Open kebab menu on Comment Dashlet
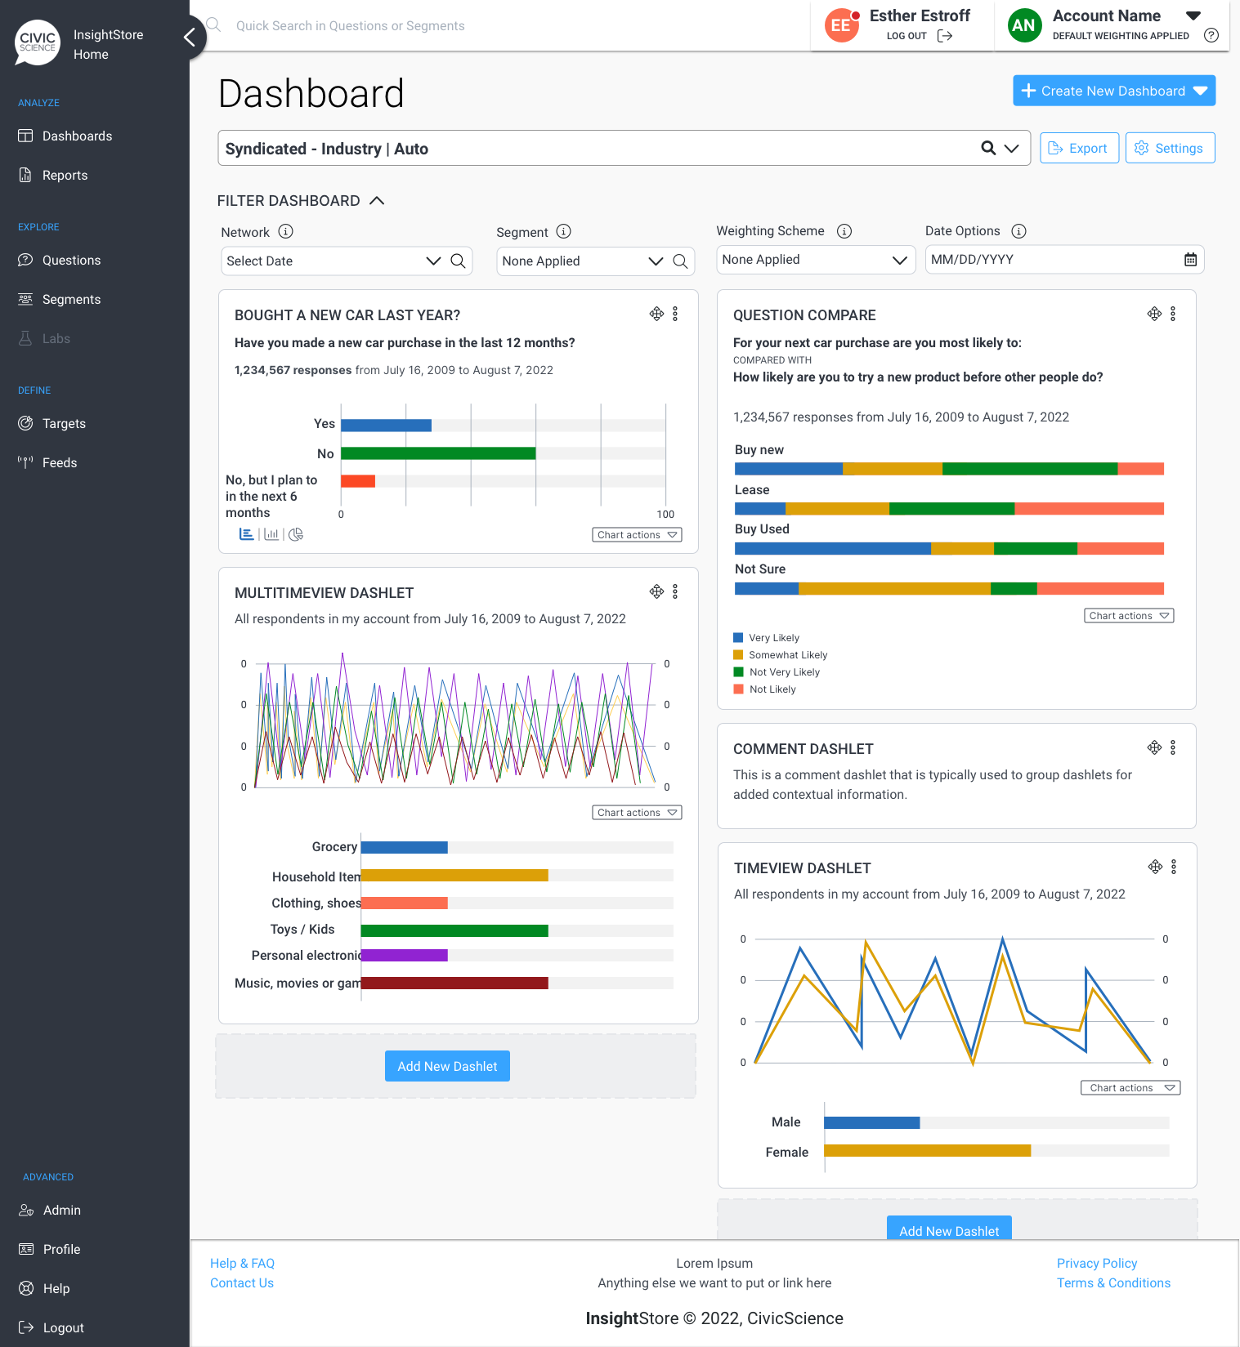Screen dimensions: 1240x1347 point(1173,747)
